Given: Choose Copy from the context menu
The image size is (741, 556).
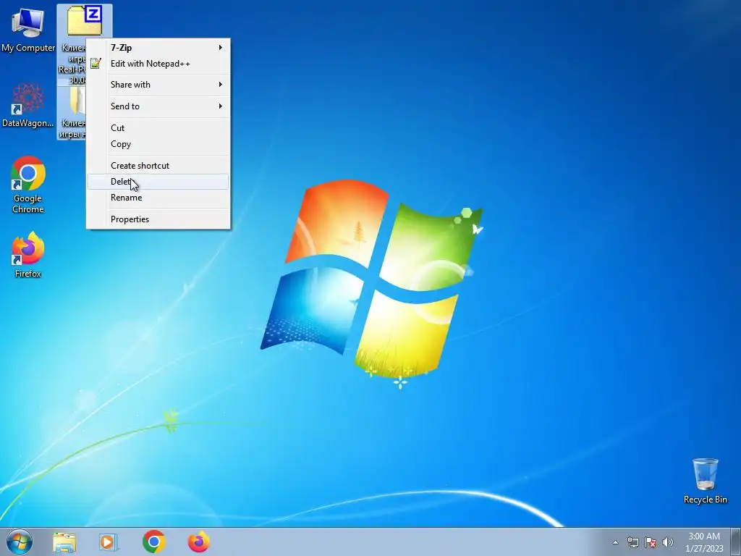Looking at the screenshot, I should click(x=158, y=144).
